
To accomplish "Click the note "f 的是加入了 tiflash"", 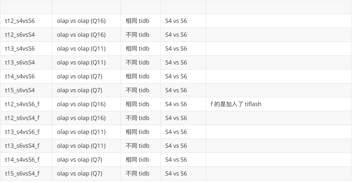I will tap(236, 104).
